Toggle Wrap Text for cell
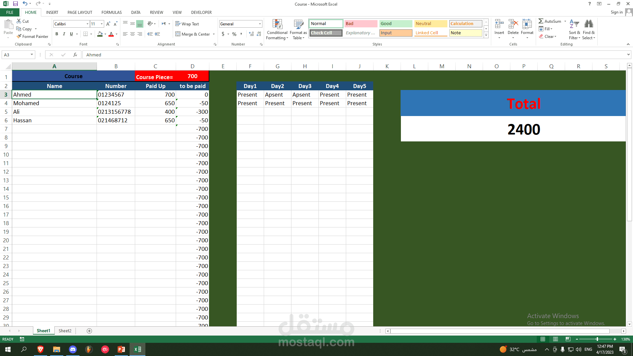 click(187, 24)
